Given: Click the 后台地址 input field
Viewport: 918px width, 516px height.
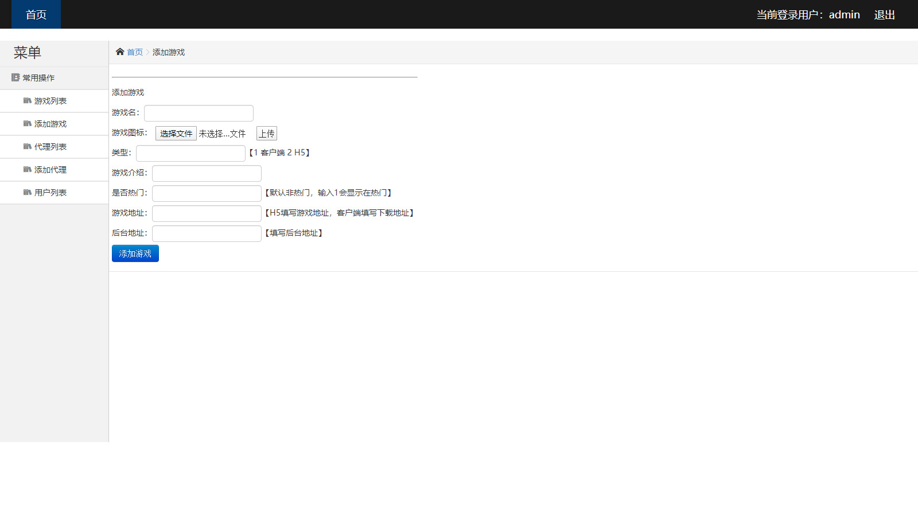Looking at the screenshot, I should 206,233.
